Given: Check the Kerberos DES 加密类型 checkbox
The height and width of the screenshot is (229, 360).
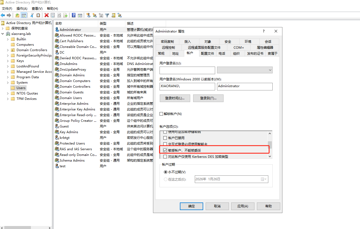Looking at the screenshot, I should 165,156.
